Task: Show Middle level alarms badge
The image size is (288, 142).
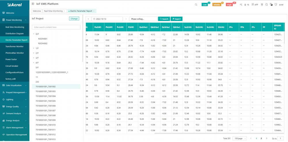Action: point(217,5)
